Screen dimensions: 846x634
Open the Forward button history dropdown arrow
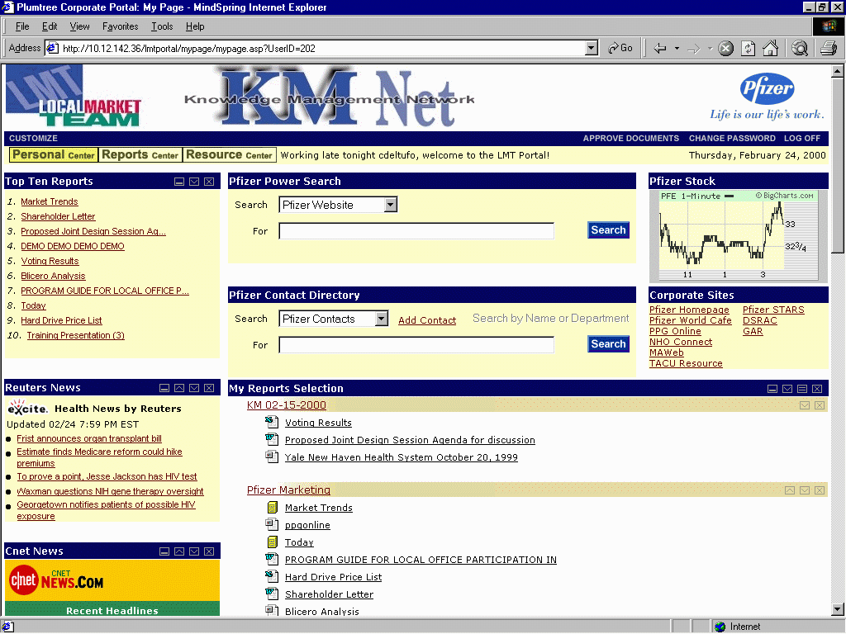coord(710,49)
